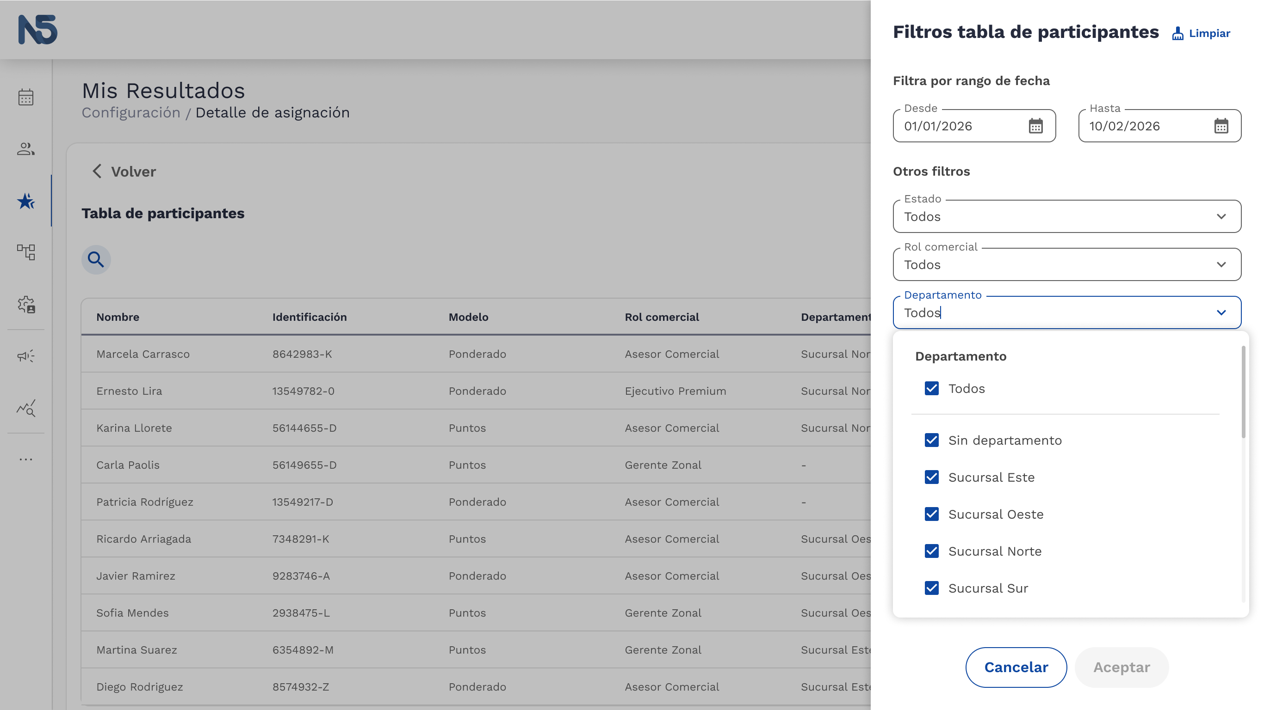1264x710 pixels.
Task: Open the gear with user settings icon
Action: pyautogui.click(x=26, y=305)
